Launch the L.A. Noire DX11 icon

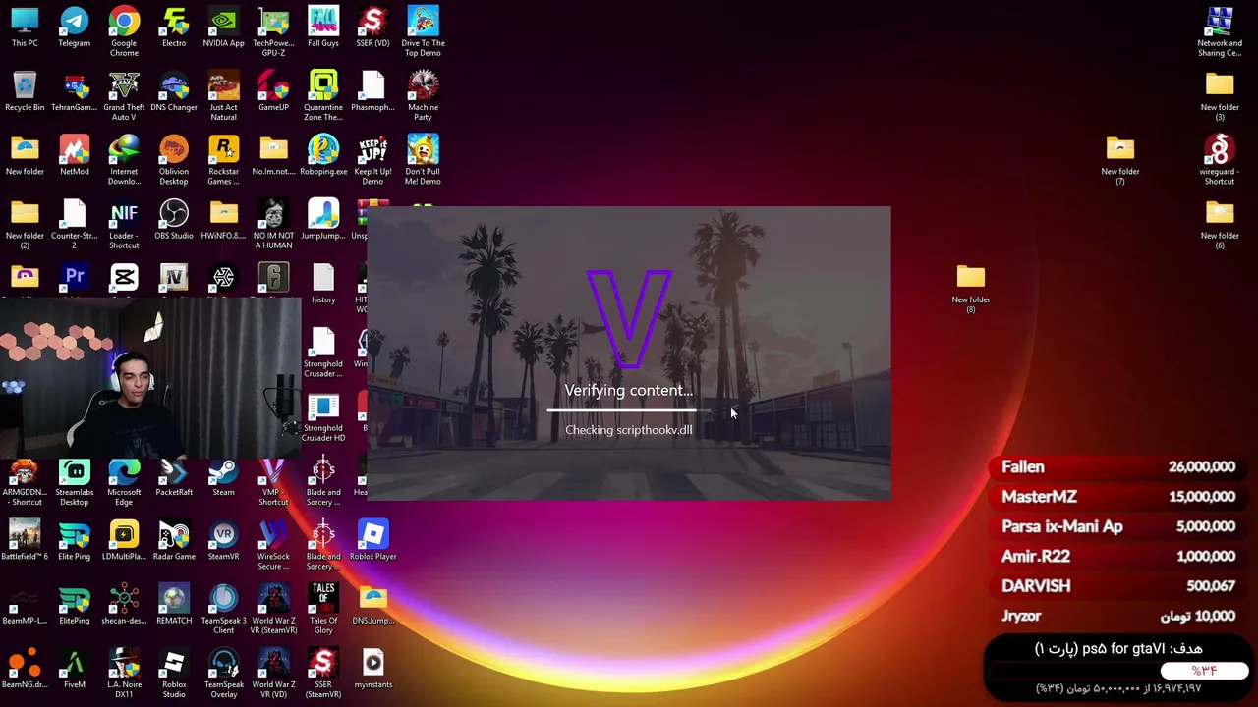[124, 673]
